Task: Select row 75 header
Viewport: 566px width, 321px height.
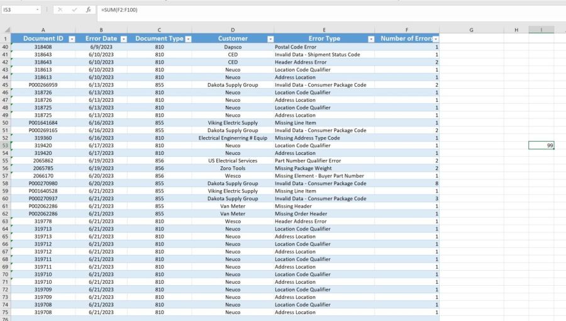Action: 6,312
